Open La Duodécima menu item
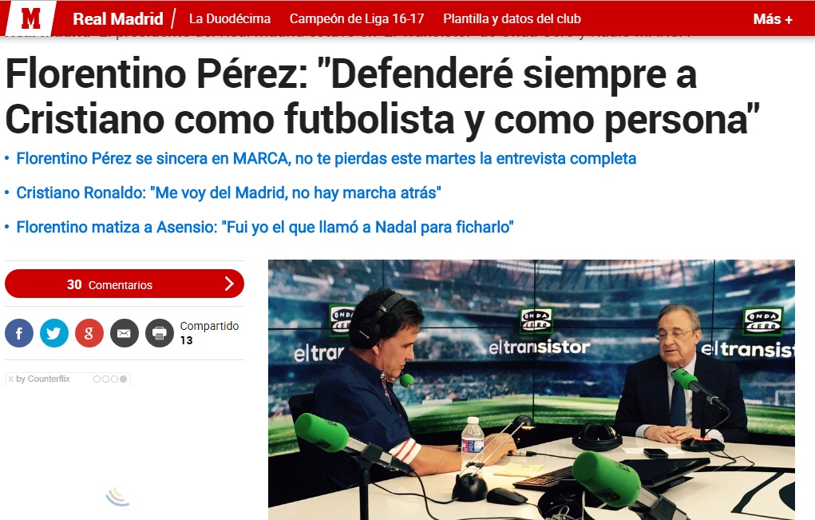Screen dimensions: 815x520 (x=230, y=18)
